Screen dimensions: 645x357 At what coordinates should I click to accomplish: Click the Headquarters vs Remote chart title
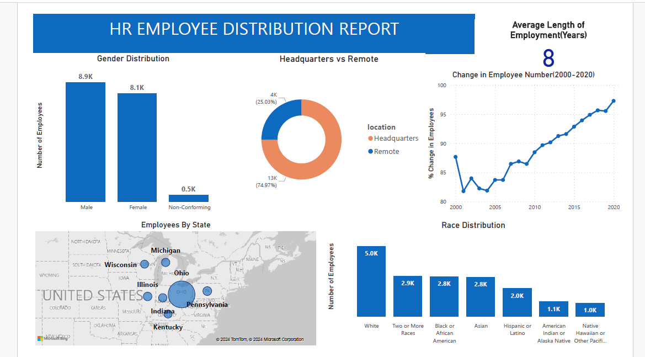tap(329, 59)
